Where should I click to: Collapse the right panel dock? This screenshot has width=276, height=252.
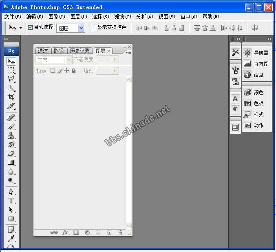(x=269, y=39)
